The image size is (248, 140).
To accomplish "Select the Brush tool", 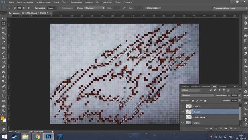I will pos(3,52).
